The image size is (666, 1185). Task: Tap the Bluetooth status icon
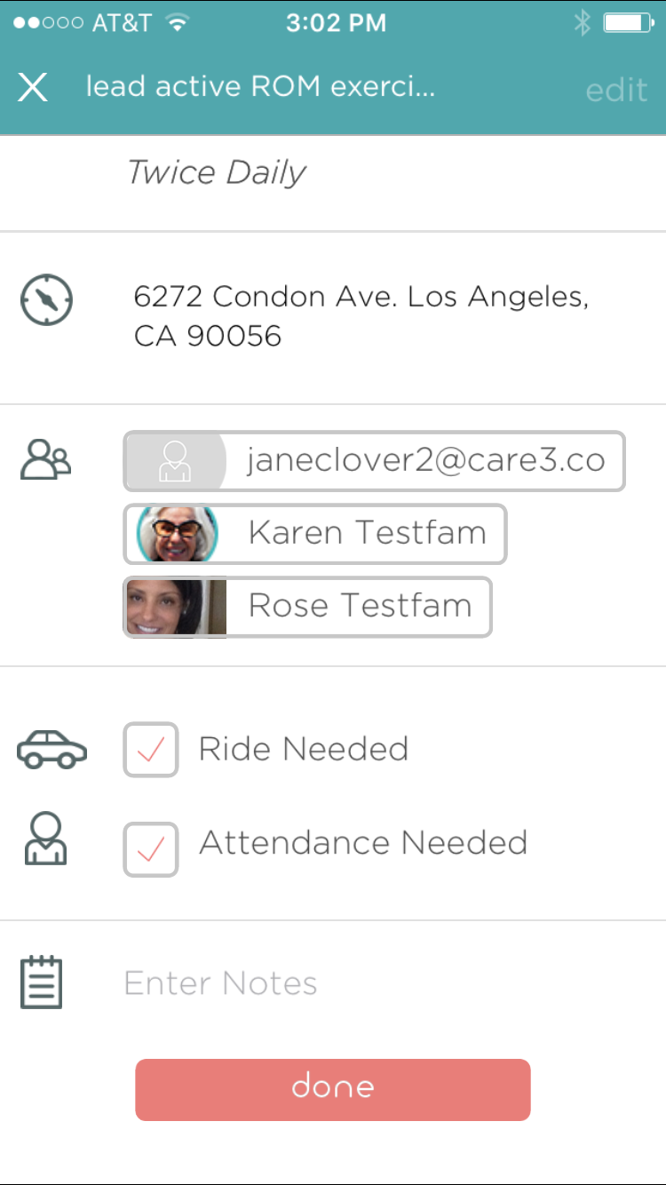582,23
